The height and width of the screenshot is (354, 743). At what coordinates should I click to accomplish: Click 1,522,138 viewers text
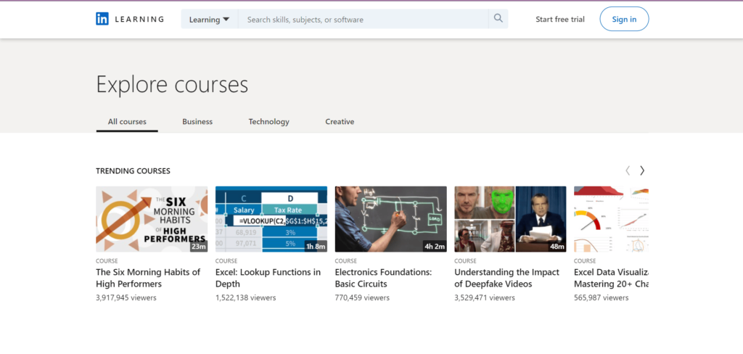(x=245, y=297)
